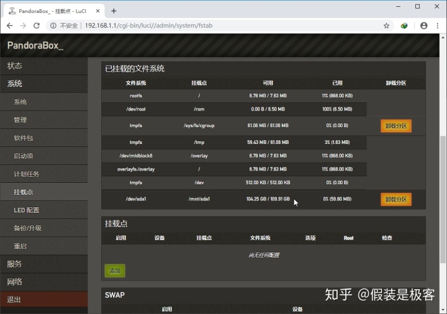Open the 启动项 submenu item
Viewport: 447px width, 314px height.
[x=44, y=156]
